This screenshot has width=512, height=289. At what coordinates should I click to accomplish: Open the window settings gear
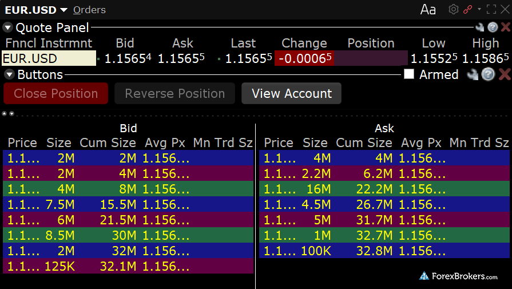(454, 9)
